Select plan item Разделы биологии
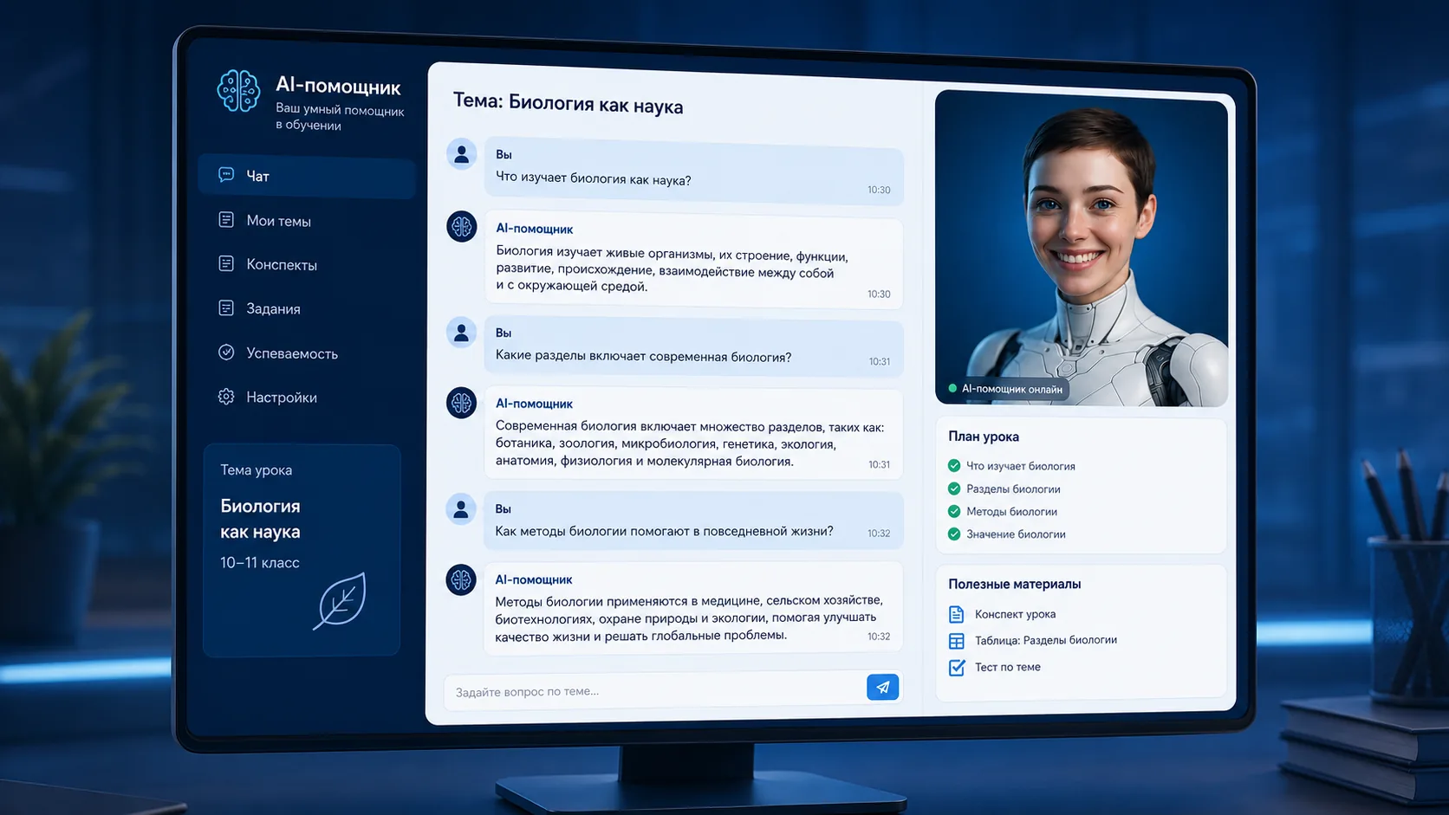The image size is (1449, 815). coord(1013,488)
